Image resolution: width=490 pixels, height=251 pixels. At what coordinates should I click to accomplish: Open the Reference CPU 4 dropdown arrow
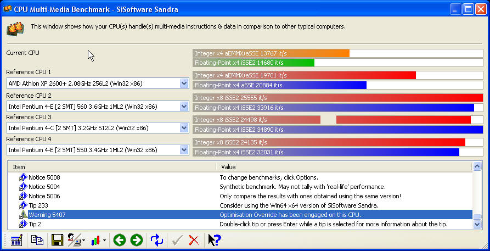[x=184, y=149]
